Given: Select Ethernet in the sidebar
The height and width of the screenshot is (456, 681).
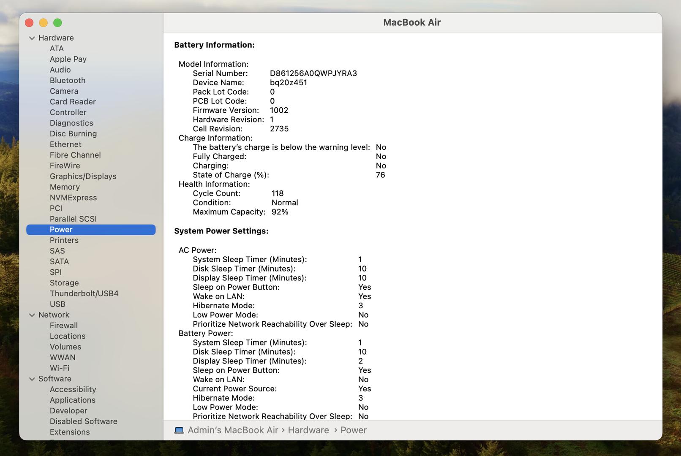Looking at the screenshot, I should 65,144.
